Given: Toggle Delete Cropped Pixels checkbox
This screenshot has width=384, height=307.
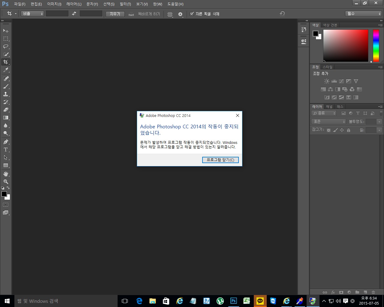Looking at the screenshot, I should [192, 14].
